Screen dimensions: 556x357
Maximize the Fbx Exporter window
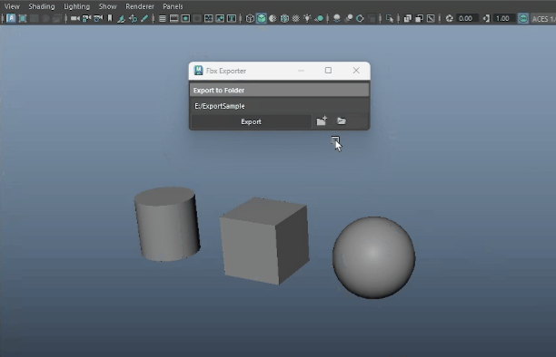point(328,71)
